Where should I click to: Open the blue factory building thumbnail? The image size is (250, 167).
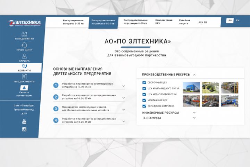191,88
